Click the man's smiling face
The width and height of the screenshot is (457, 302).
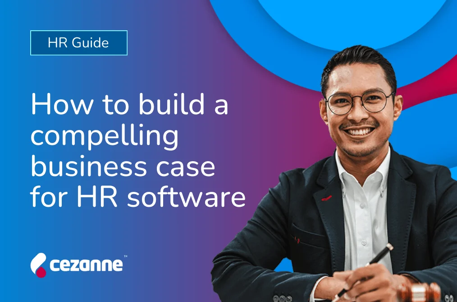359,117
